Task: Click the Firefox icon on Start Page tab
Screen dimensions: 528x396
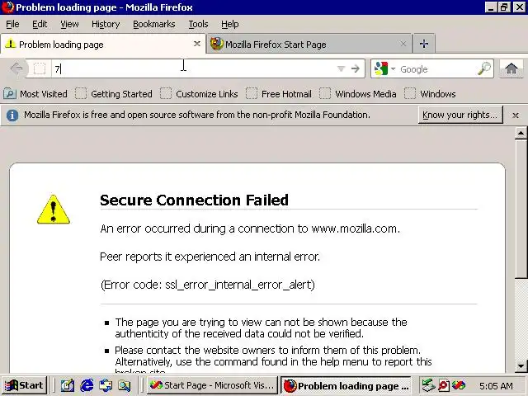Action: coord(216,44)
